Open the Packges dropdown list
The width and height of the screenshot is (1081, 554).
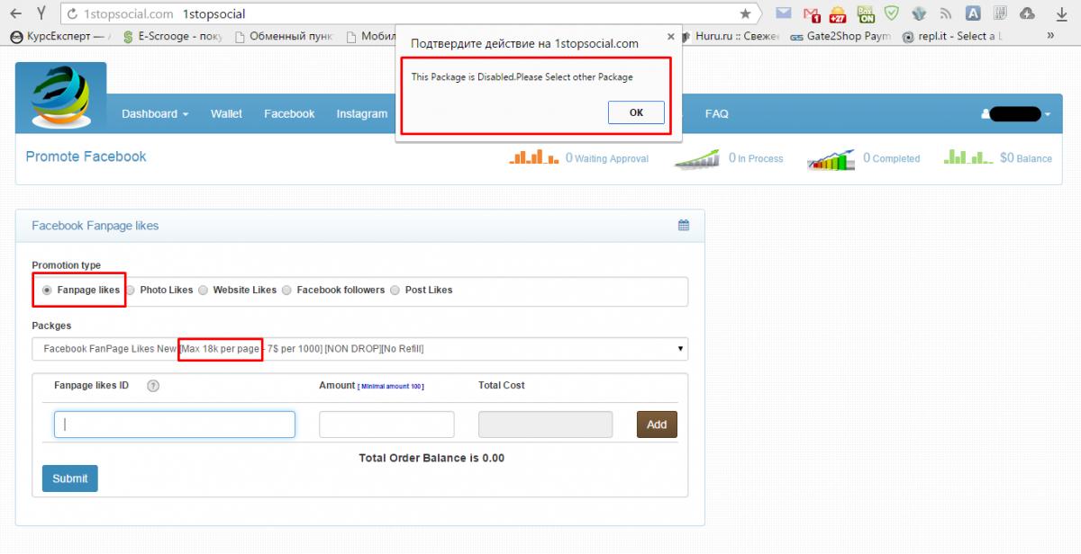359,349
